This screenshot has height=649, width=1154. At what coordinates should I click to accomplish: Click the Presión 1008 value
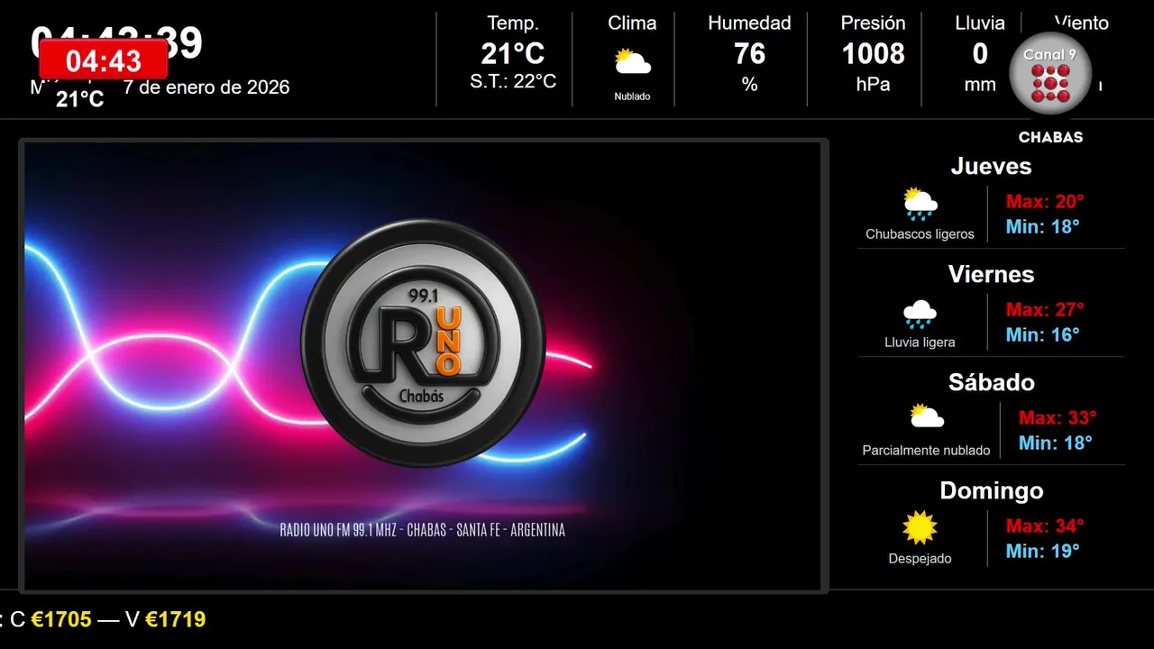tap(873, 54)
